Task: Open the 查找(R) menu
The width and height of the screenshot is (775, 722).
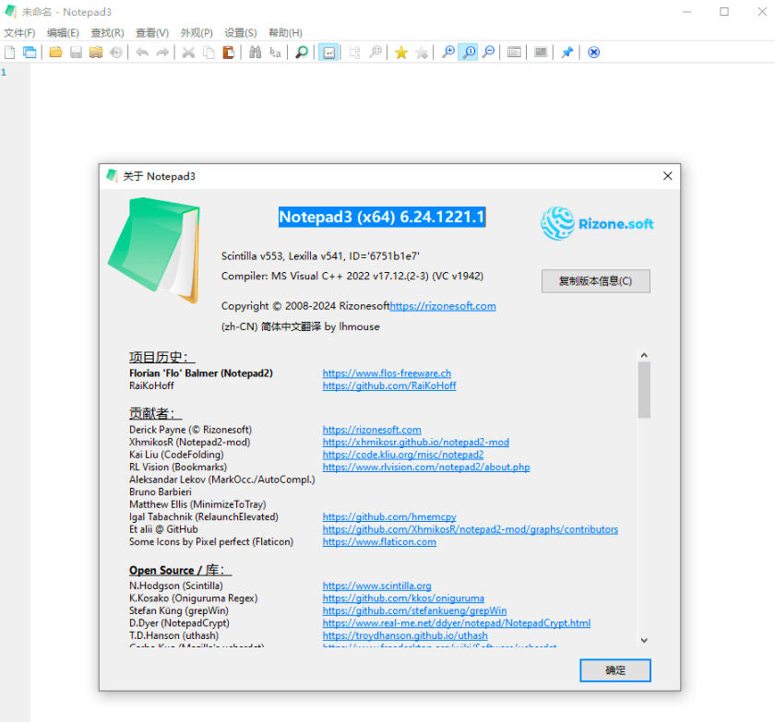Action: click(107, 33)
